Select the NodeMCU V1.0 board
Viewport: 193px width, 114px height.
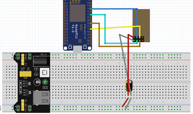[77, 25]
